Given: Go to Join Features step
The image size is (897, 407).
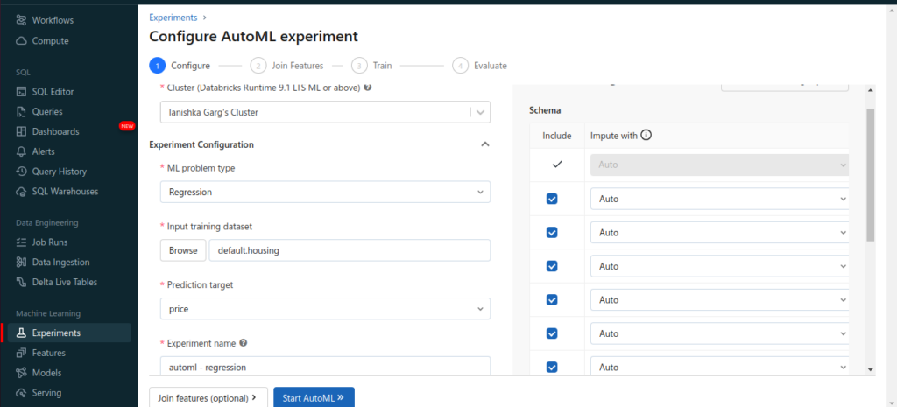Looking at the screenshot, I should click(287, 66).
